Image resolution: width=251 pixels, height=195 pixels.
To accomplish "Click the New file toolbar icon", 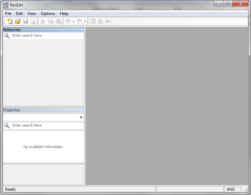I will pyautogui.click(x=10, y=21).
